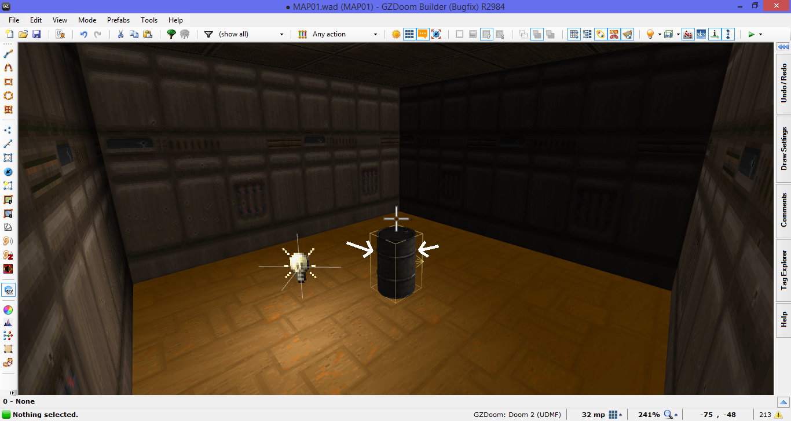Select the Draw Rectangle mode tool
791x421 pixels.
(x=8, y=82)
